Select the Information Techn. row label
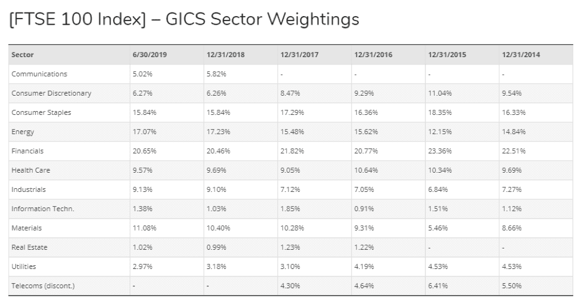 pos(43,209)
